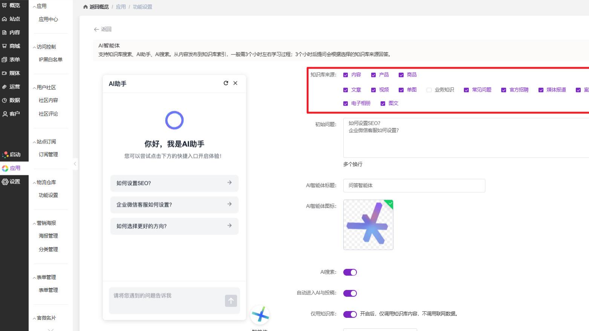Open the 商城 section icon
Viewport: 589px width, 331px height.
pyautogui.click(x=5, y=46)
